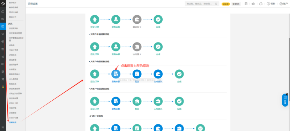Open 门店对账 menu item
This screenshot has width=290, height=131.
(x=13, y=108)
